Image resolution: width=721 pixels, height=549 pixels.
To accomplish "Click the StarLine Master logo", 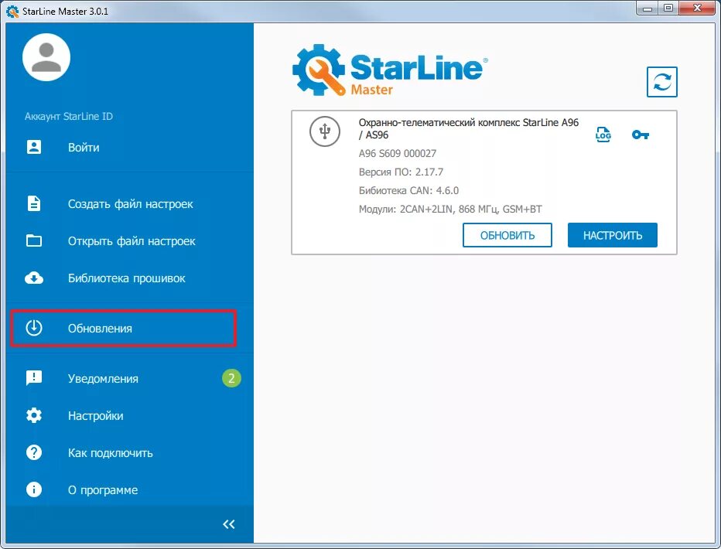I will coord(390,70).
